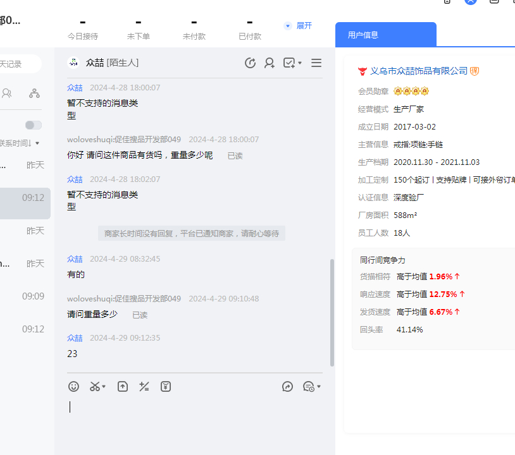This screenshot has width=515, height=455.
Task: Click the organization tree icon in sidebar
Action: [x=34, y=94]
